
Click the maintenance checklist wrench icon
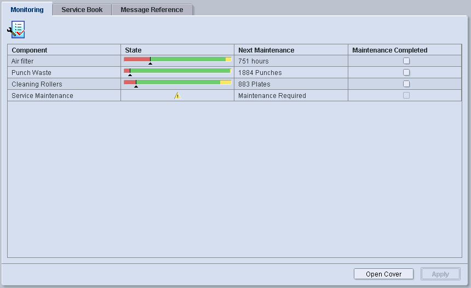coord(16,30)
